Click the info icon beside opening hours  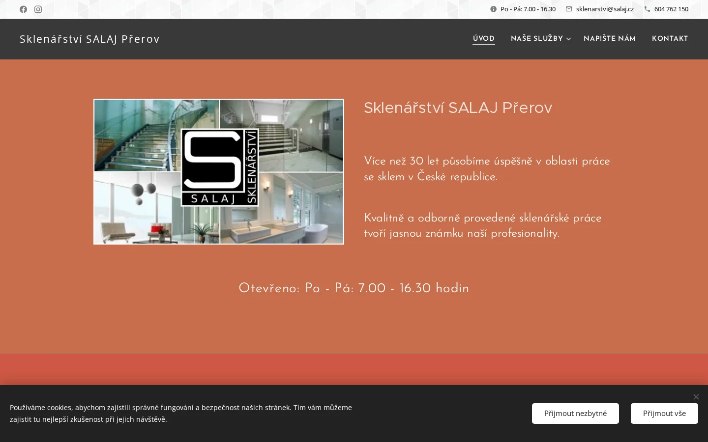pyautogui.click(x=493, y=9)
